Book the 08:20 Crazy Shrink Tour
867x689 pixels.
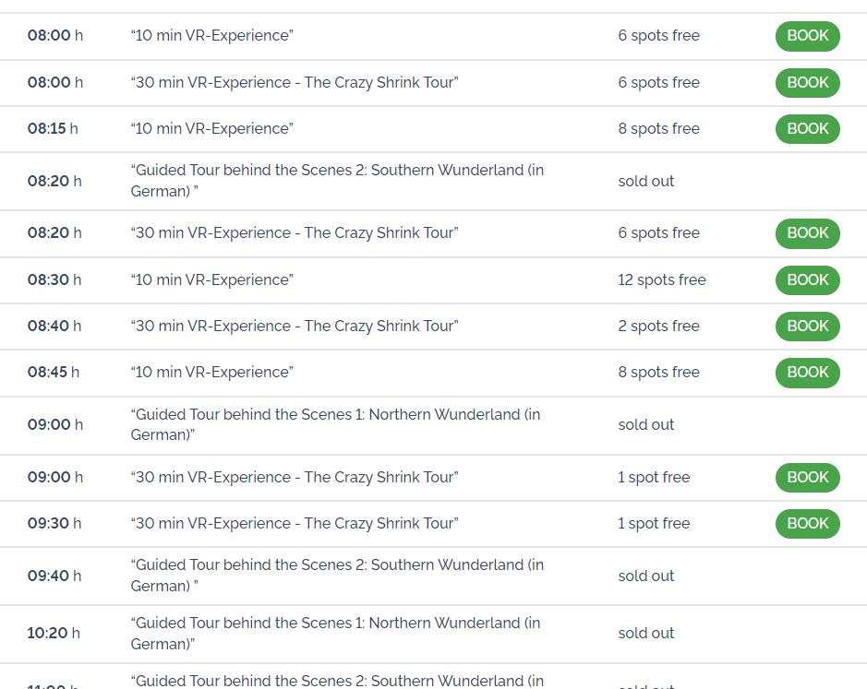(x=807, y=233)
